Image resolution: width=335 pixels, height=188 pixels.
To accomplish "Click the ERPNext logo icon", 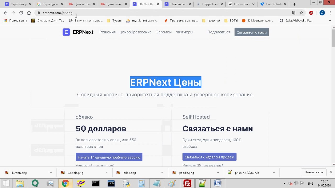I will [x=66, y=32].
